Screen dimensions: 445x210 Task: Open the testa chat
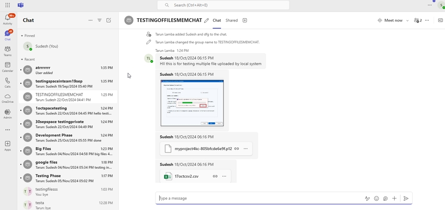tap(68, 205)
